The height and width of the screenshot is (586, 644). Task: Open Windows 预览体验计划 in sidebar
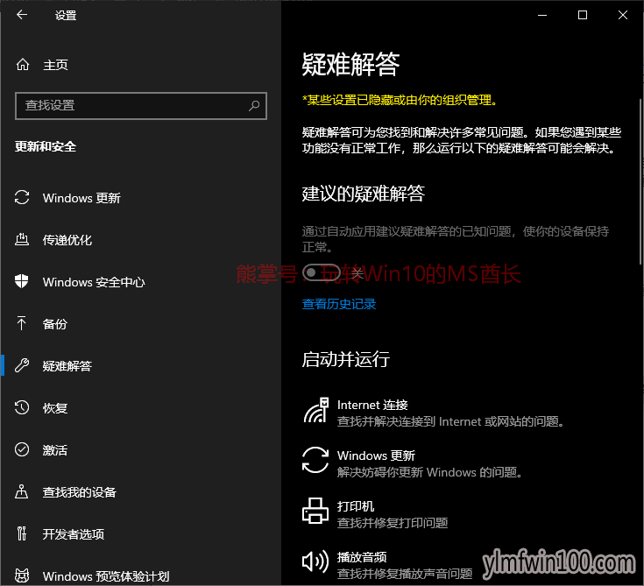coord(106,576)
